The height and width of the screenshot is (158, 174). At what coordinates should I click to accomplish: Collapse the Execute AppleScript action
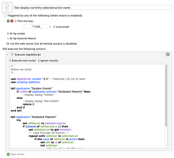point(8,55)
